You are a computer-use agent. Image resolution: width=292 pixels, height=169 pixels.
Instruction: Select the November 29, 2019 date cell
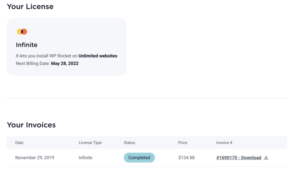tap(35, 157)
